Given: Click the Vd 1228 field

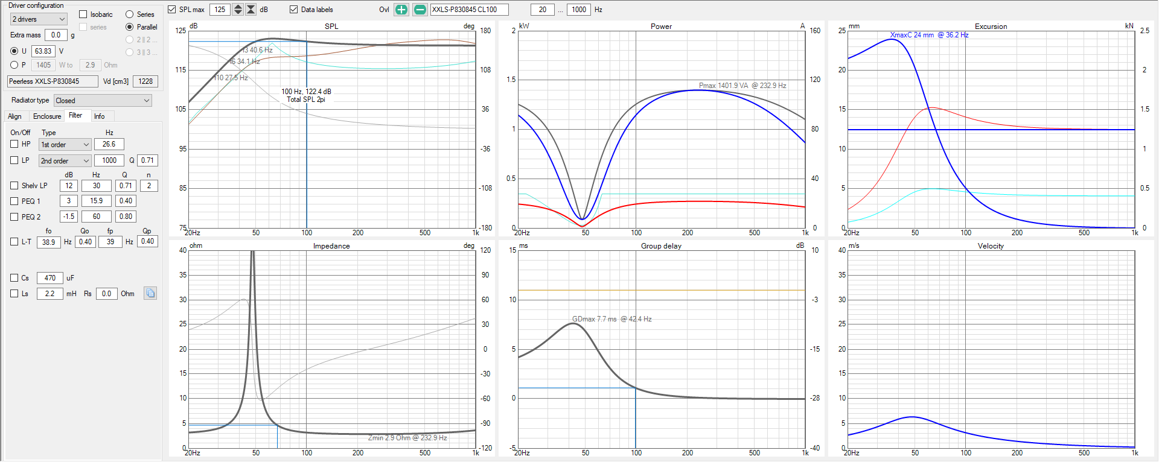Looking at the screenshot, I should coord(145,81).
